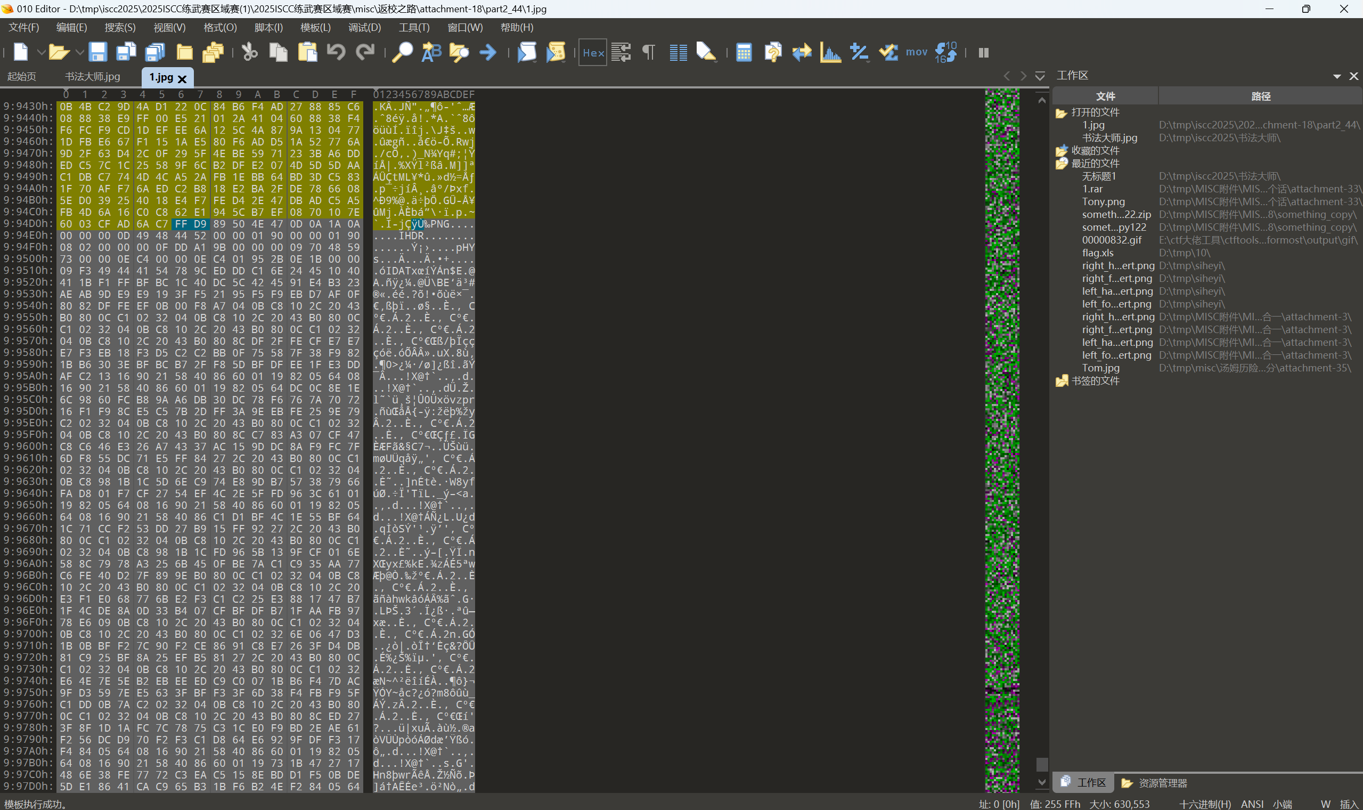Open the 编辑(E) menu

[x=71, y=27]
